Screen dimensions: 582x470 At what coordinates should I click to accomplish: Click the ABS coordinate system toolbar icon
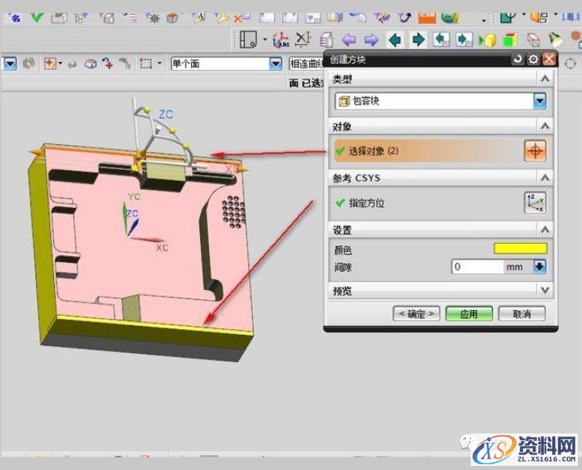click(x=281, y=40)
